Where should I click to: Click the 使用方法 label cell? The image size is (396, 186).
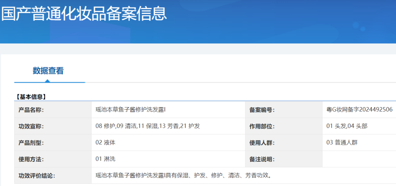[x=31, y=159]
